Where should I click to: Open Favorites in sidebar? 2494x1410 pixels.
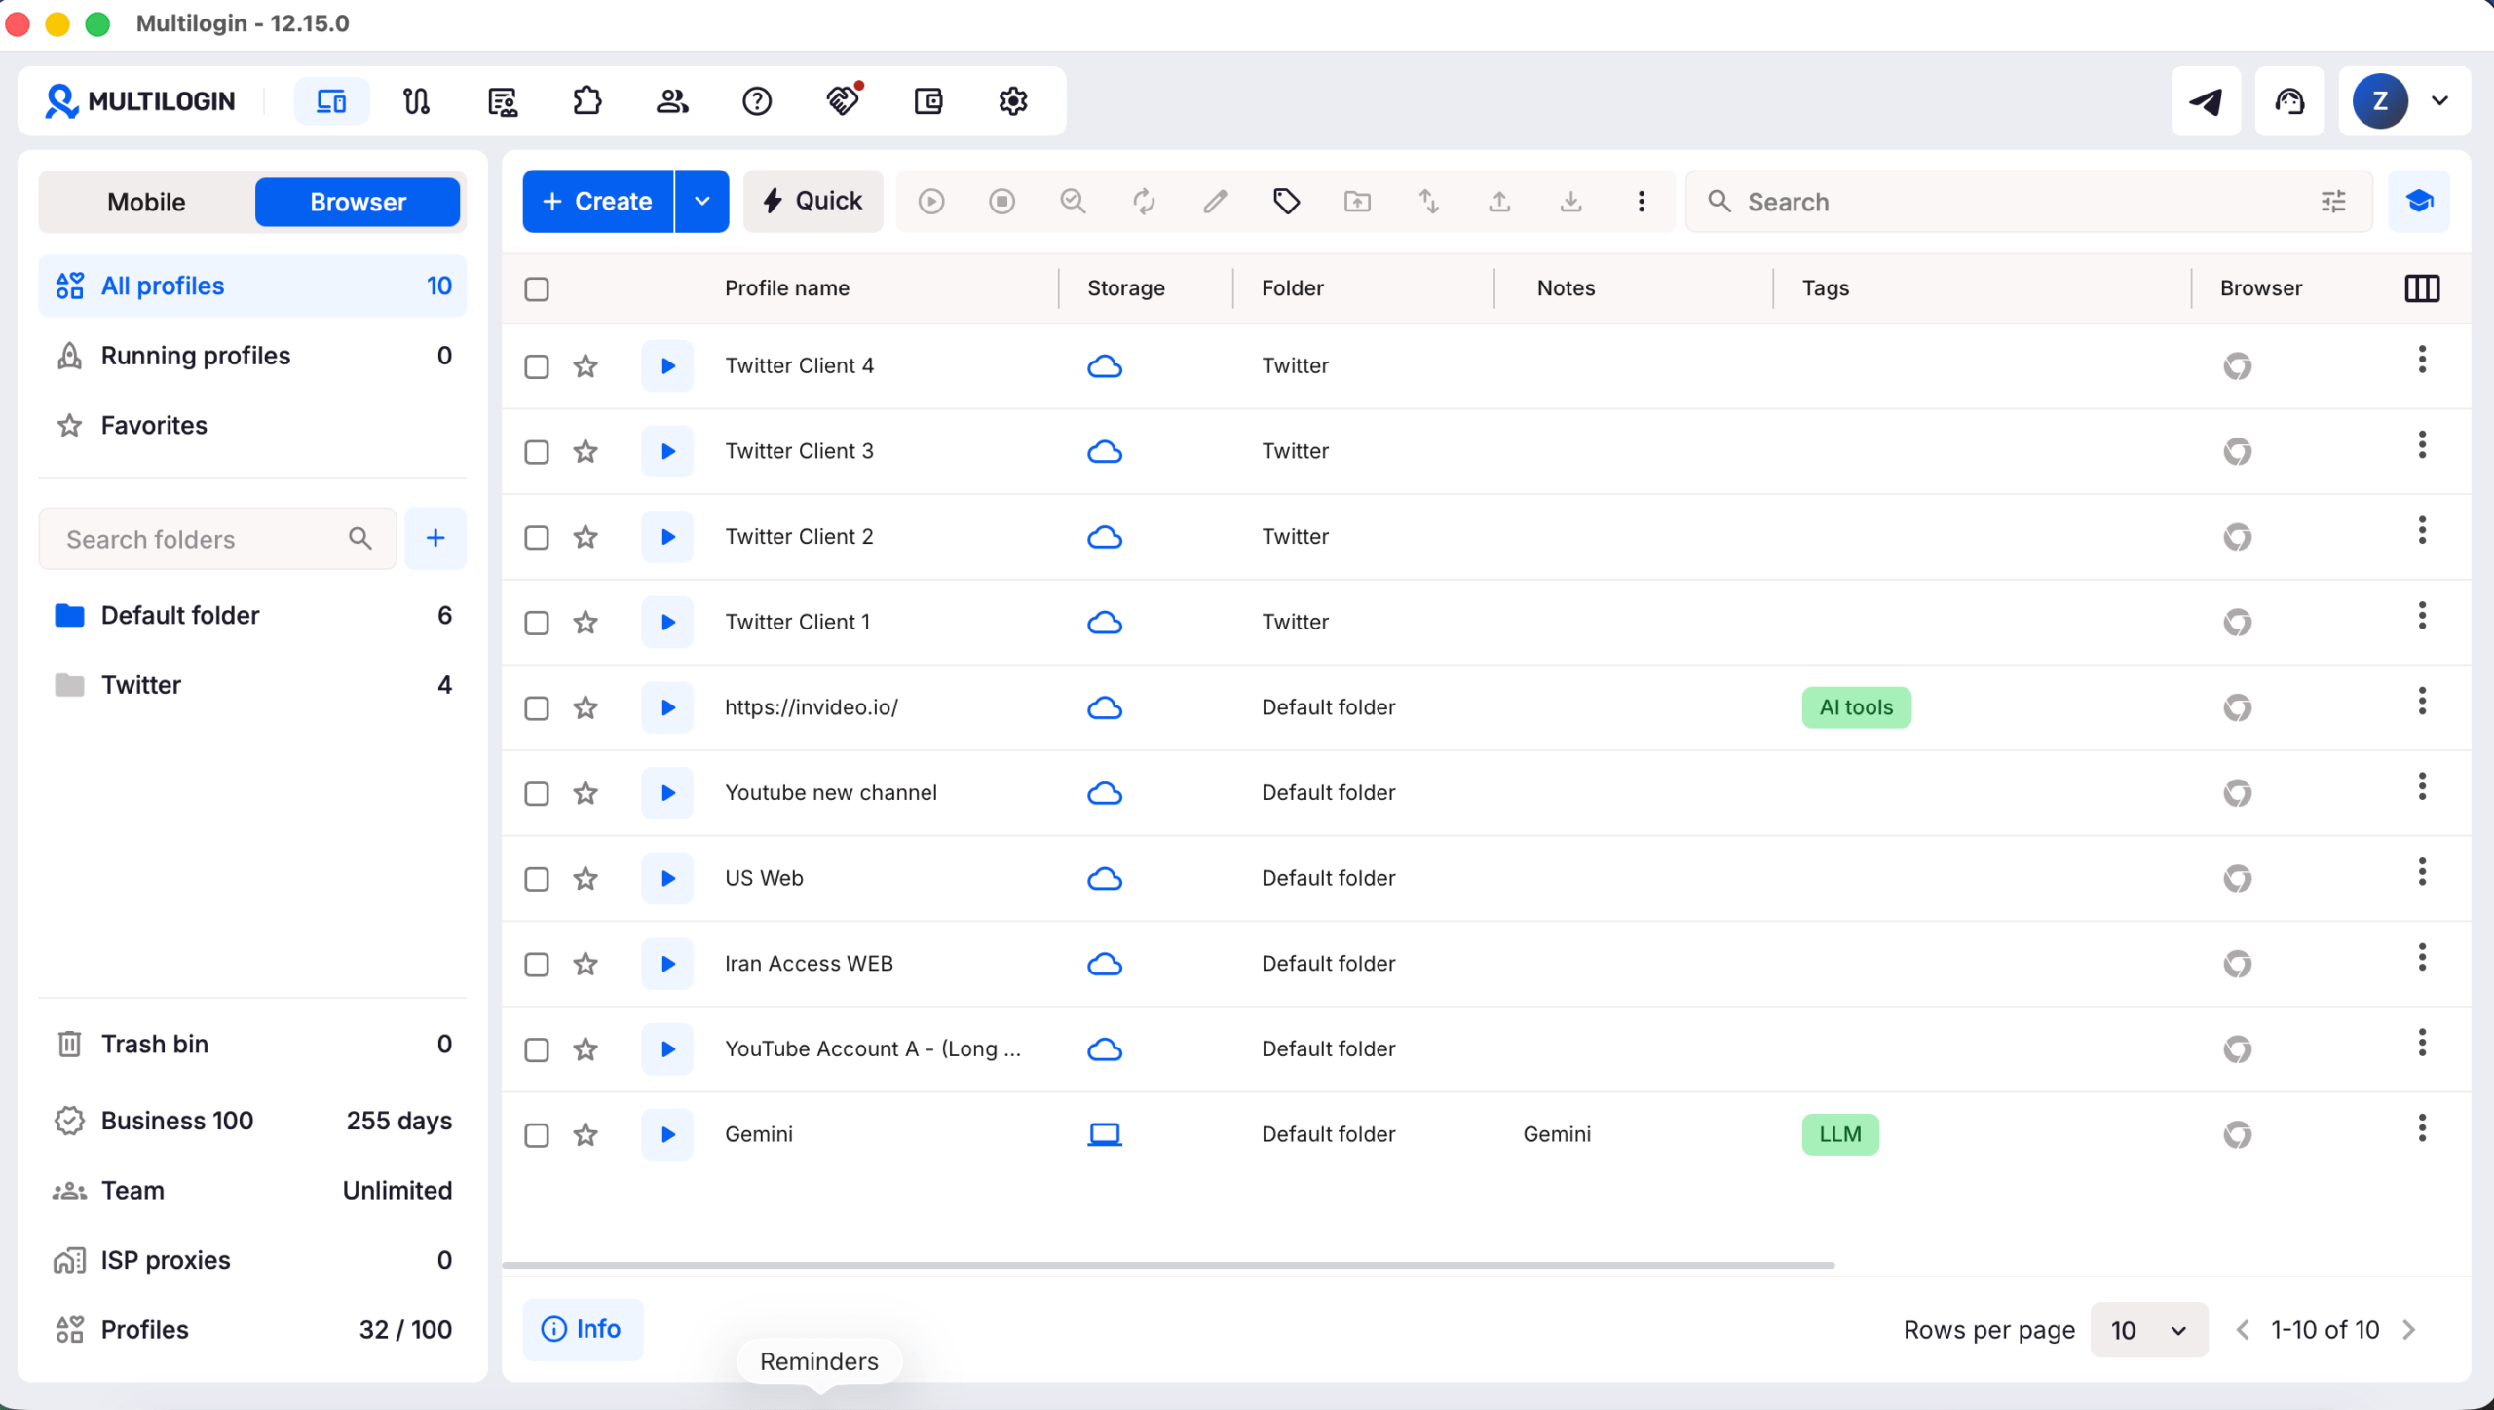click(x=252, y=426)
